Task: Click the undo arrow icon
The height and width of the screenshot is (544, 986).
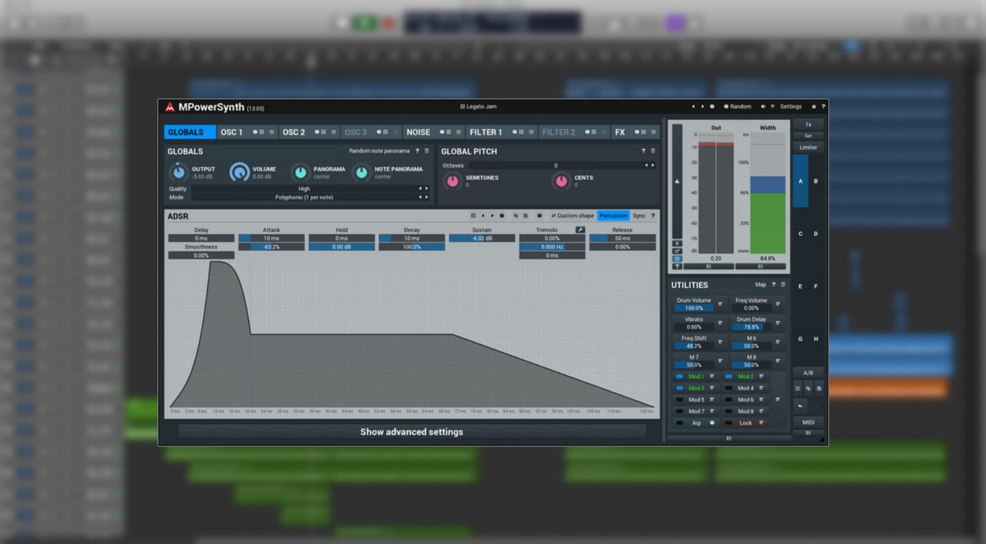Action: pos(800,406)
